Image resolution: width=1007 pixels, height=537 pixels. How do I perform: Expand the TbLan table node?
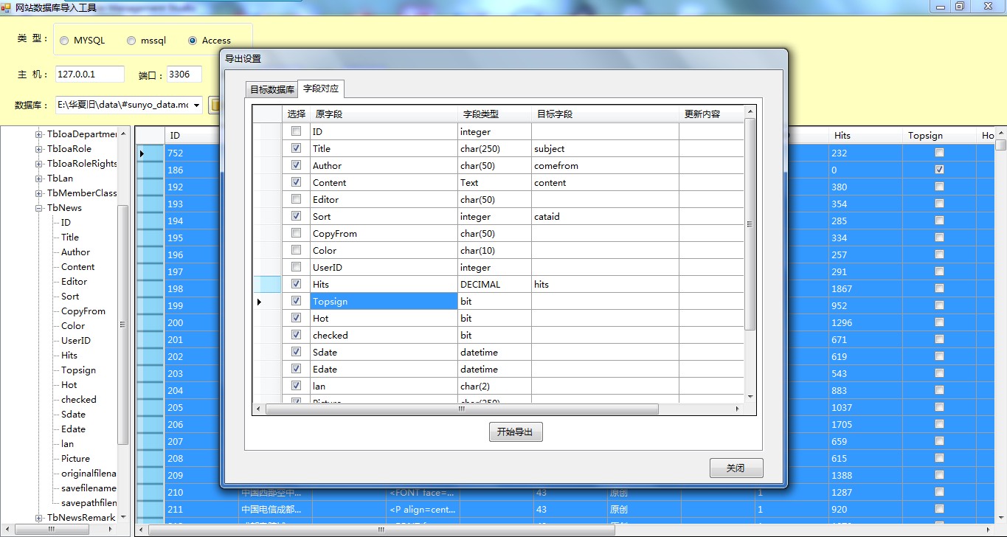click(39, 179)
